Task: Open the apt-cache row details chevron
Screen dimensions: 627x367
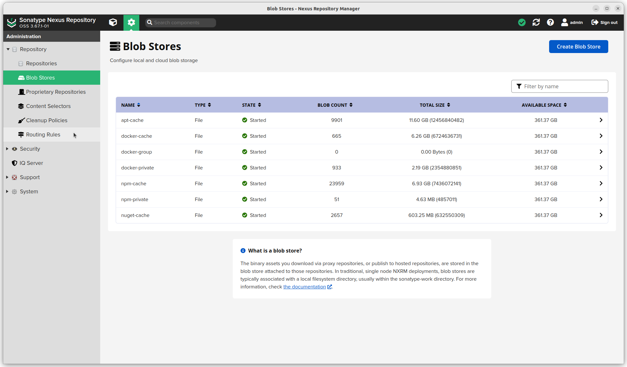Action: pos(601,120)
